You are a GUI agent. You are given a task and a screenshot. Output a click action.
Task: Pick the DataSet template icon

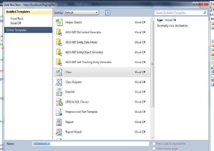pyautogui.click(x=59, y=92)
